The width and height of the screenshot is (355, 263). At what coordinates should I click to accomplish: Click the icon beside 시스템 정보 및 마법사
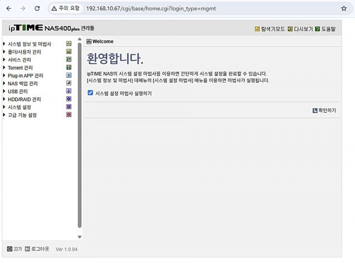(x=69, y=43)
